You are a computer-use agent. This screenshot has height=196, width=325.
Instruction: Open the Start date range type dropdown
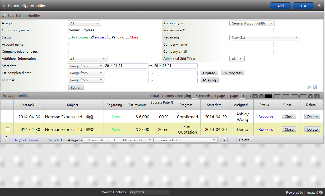pyautogui.click(x=86, y=66)
